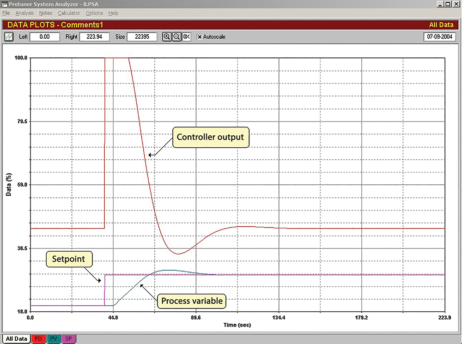Open the Analysis menu
The image size is (462, 344).
click(24, 13)
